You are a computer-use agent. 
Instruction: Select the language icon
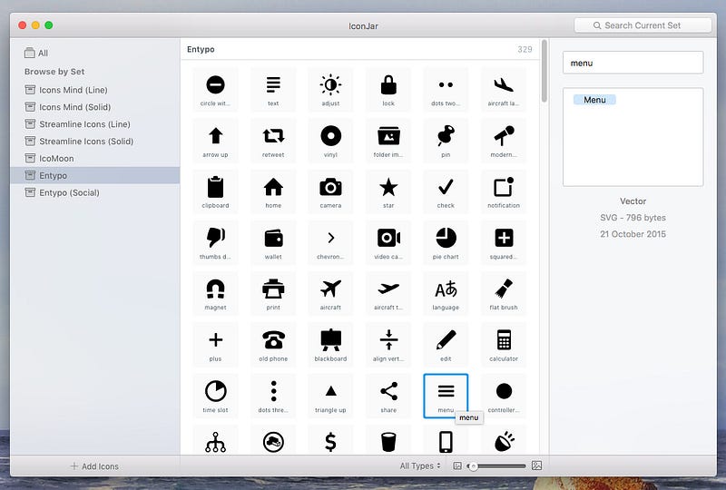[x=446, y=294]
